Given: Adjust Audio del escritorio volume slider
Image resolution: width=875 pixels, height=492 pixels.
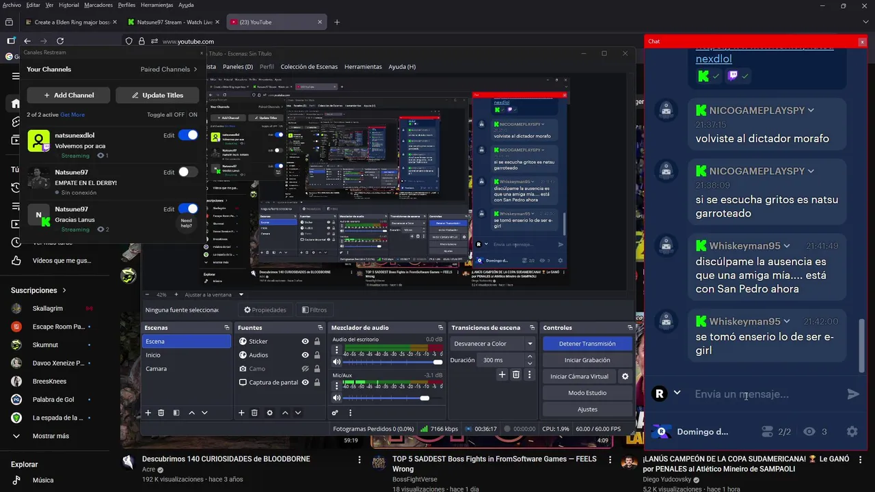Looking at the screenshot, I should pos(392,362).
